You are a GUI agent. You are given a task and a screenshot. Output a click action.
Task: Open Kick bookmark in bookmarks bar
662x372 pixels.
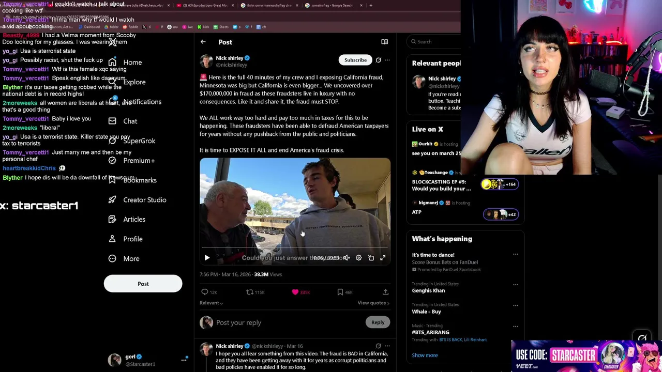click(203, 27)
